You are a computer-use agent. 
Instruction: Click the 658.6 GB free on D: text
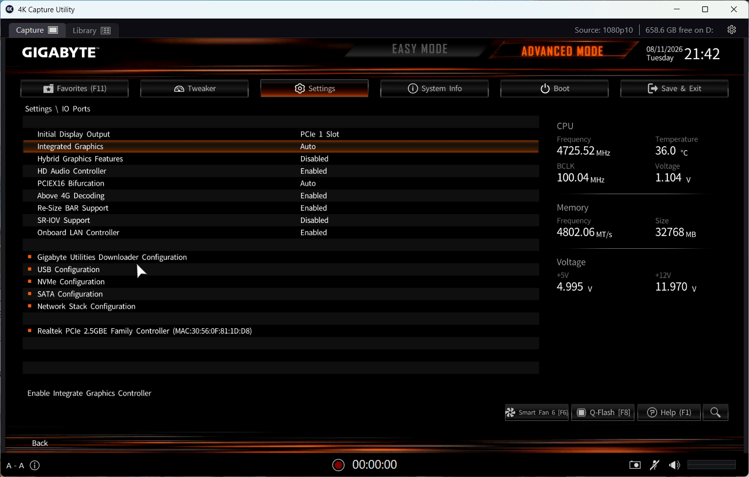(x=679, y=30)
